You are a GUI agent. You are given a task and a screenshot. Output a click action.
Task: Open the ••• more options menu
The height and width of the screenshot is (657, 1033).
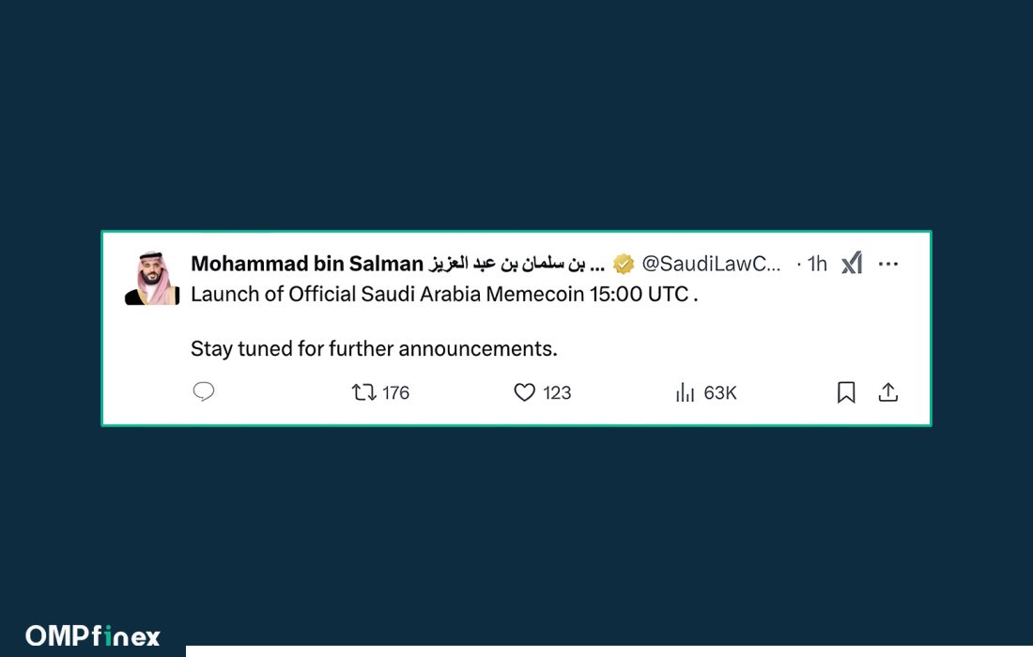coord(887,264)
